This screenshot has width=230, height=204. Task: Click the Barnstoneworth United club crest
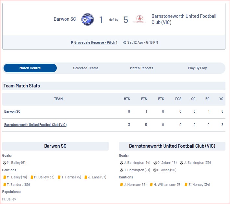(x=140, y=19)
